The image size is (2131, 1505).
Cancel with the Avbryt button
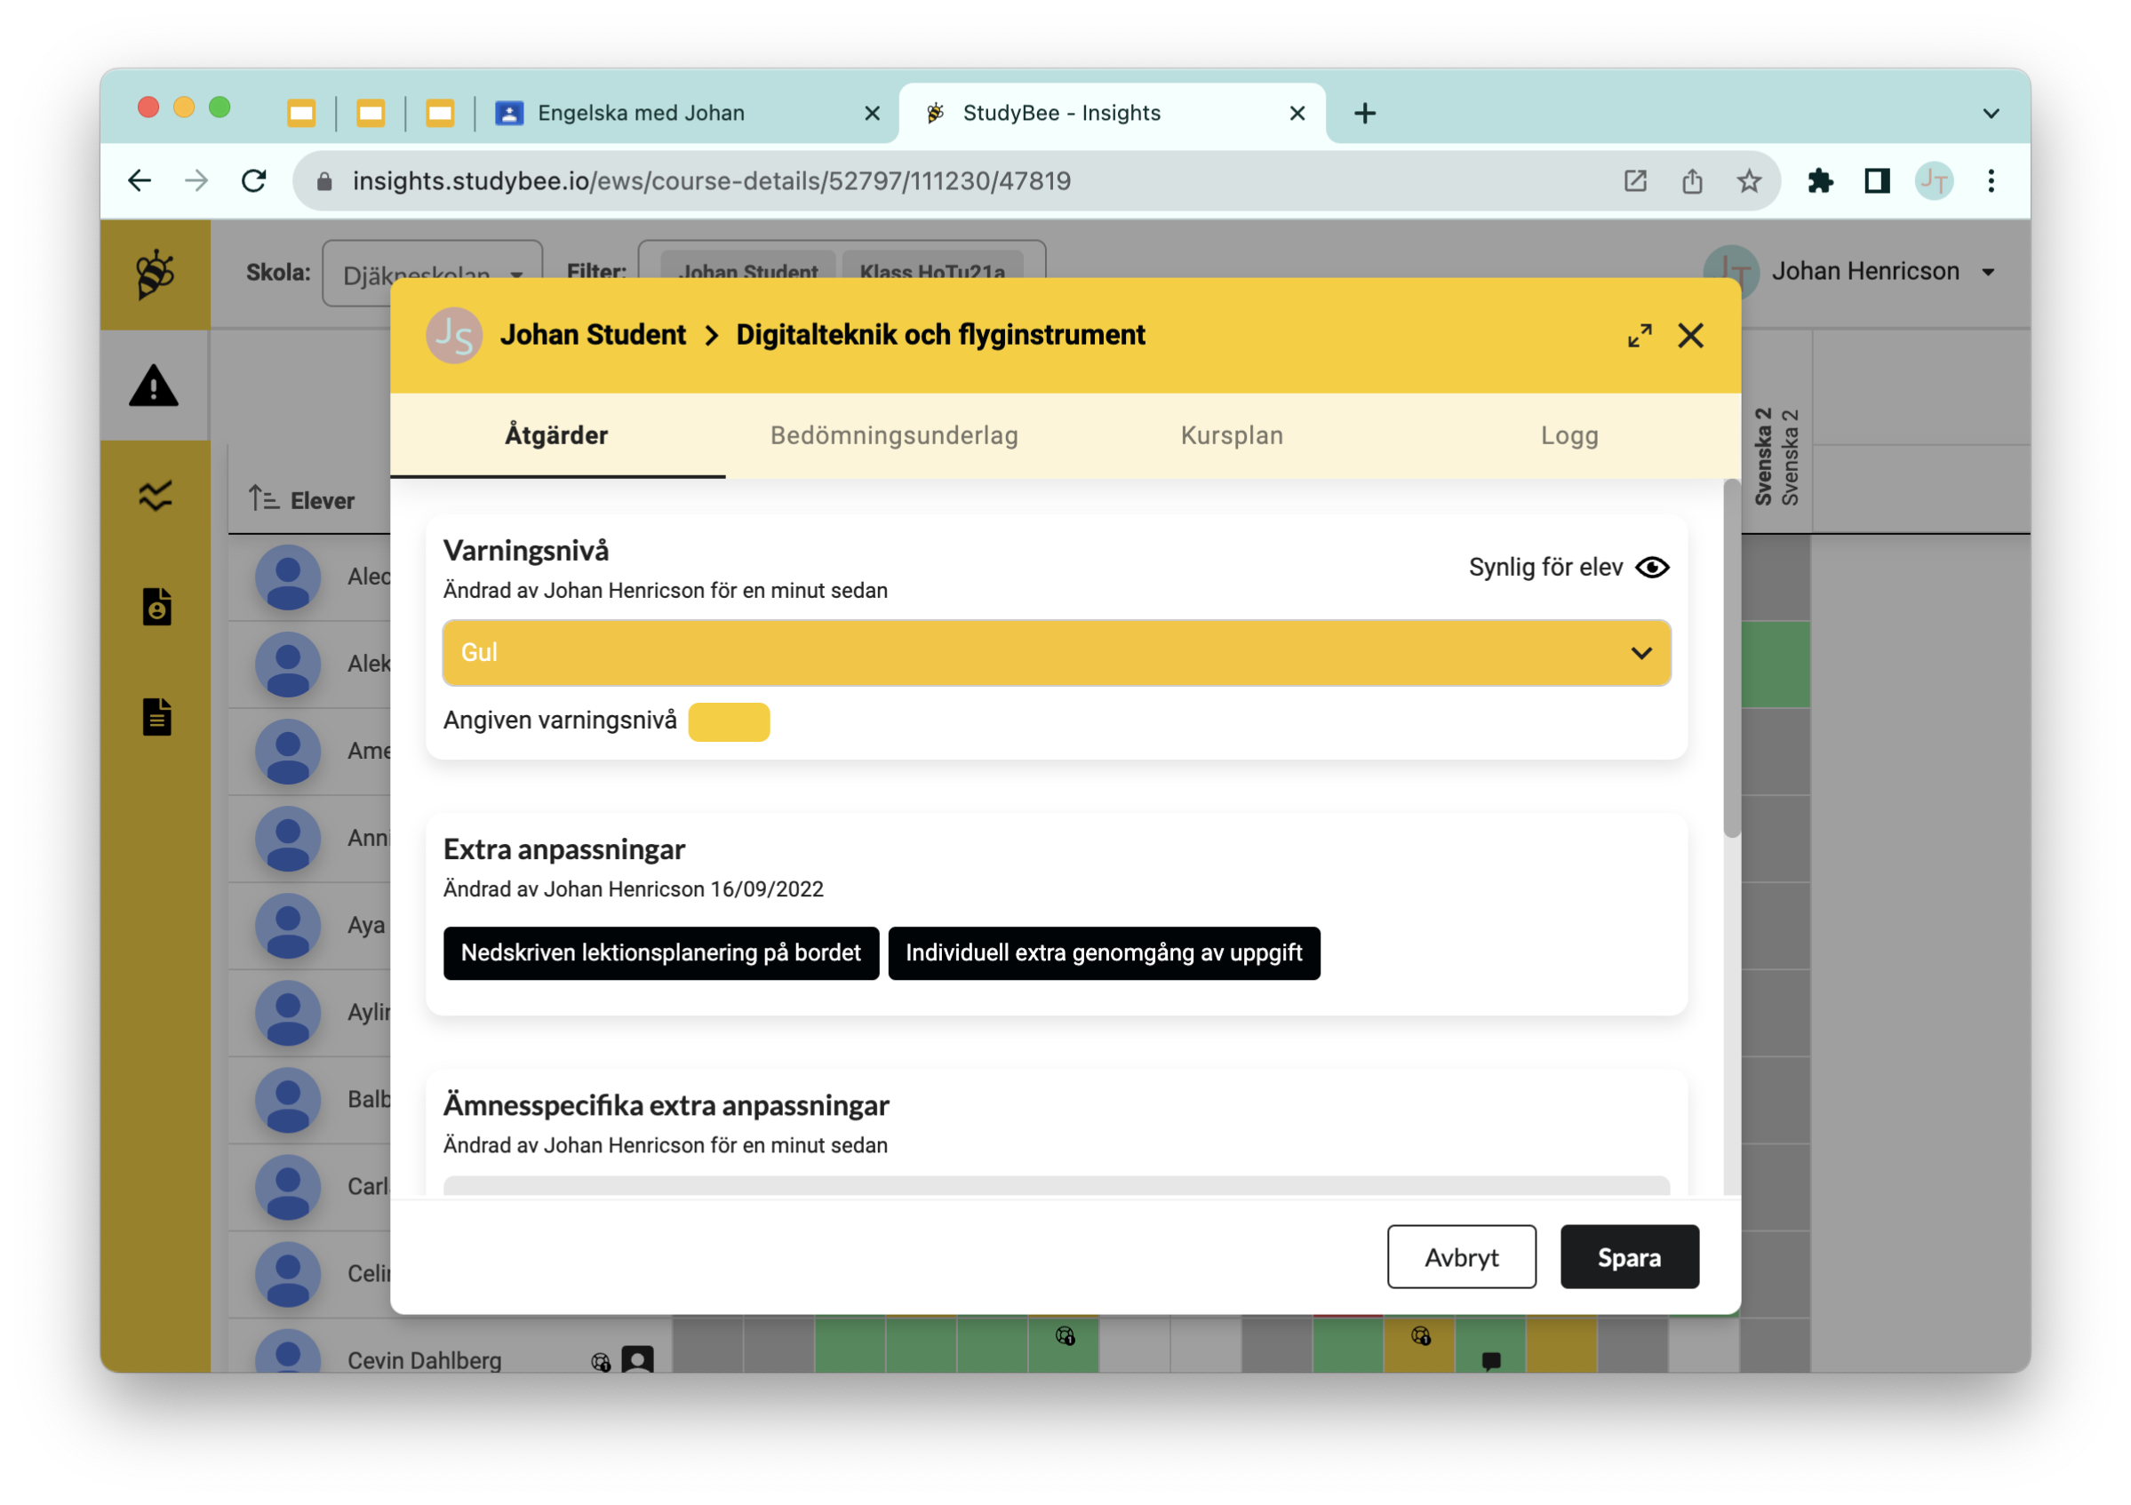[x=1461, y=1257]
